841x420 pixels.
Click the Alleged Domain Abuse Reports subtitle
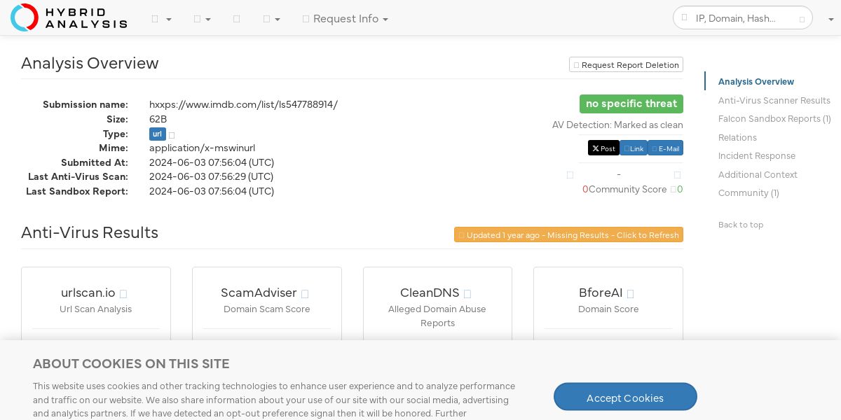point(437,316)
